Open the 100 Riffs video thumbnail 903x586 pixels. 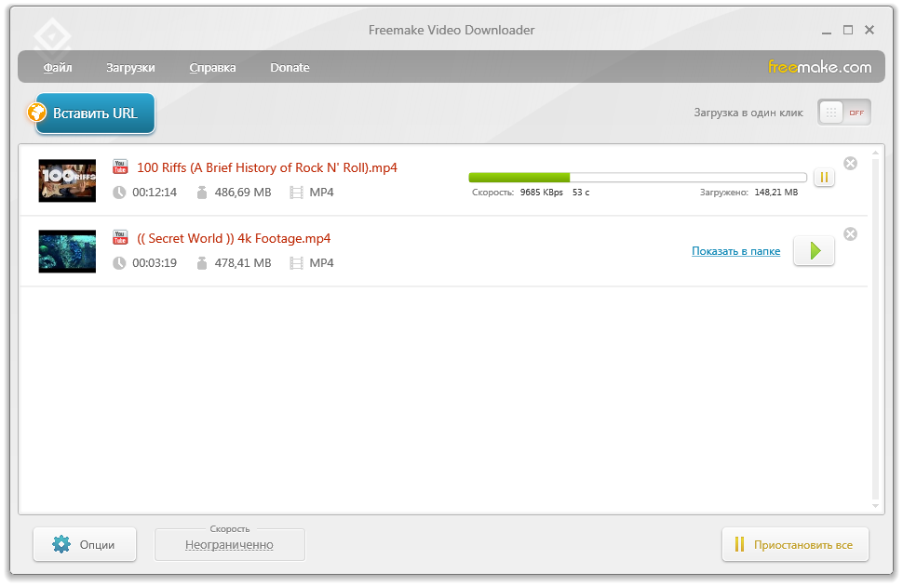coord(67,180)
